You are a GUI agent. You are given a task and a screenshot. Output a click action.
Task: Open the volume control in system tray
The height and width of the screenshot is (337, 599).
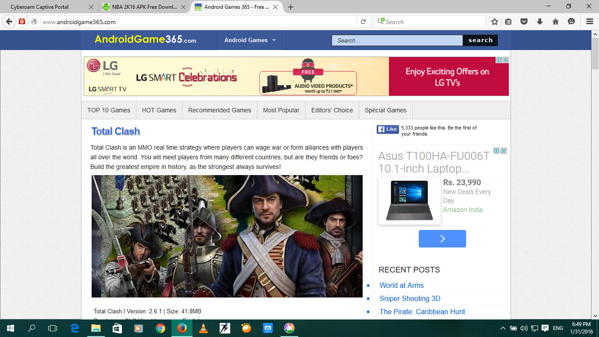click(x=524, y=328)
